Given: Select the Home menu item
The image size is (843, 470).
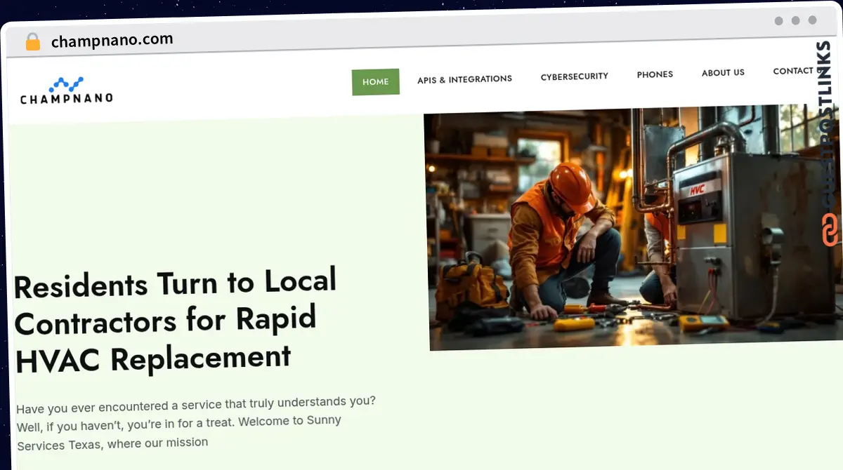Looking at the screenshot, I should tap(375, 81).
